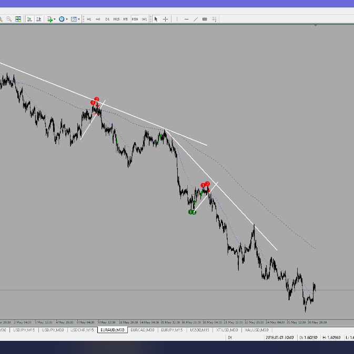Image resolution: width=354 pixels, height=354 pixels.
Task: Toggle the chart shift icon
Action: (39, 19)
